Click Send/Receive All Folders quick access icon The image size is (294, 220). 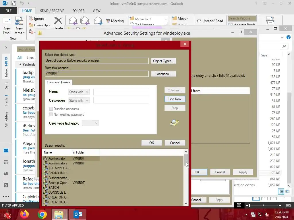point(13,3)
